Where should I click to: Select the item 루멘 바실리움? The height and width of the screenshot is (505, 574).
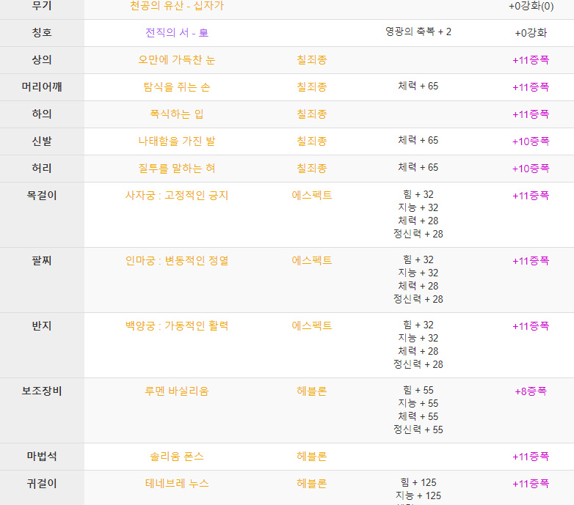click(x=177, y=391)
